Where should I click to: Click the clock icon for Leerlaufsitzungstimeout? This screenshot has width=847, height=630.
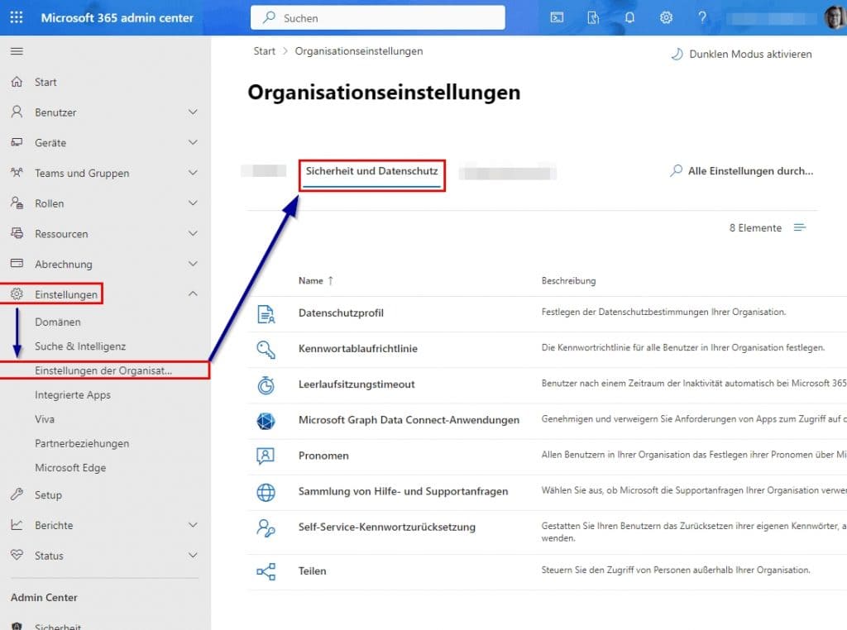click(266, 384)
